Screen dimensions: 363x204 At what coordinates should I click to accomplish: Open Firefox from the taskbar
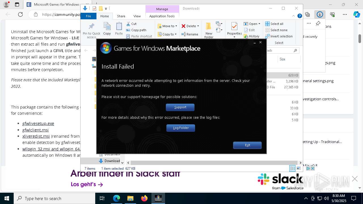click(144, 198)
